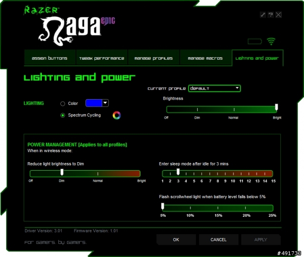304x257 pixels.
Task: Set Brightness slider to Dim tick
Action: [198, 110]
